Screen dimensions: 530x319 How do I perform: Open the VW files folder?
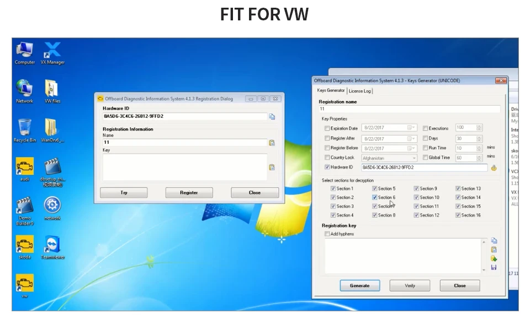point(52,91)
